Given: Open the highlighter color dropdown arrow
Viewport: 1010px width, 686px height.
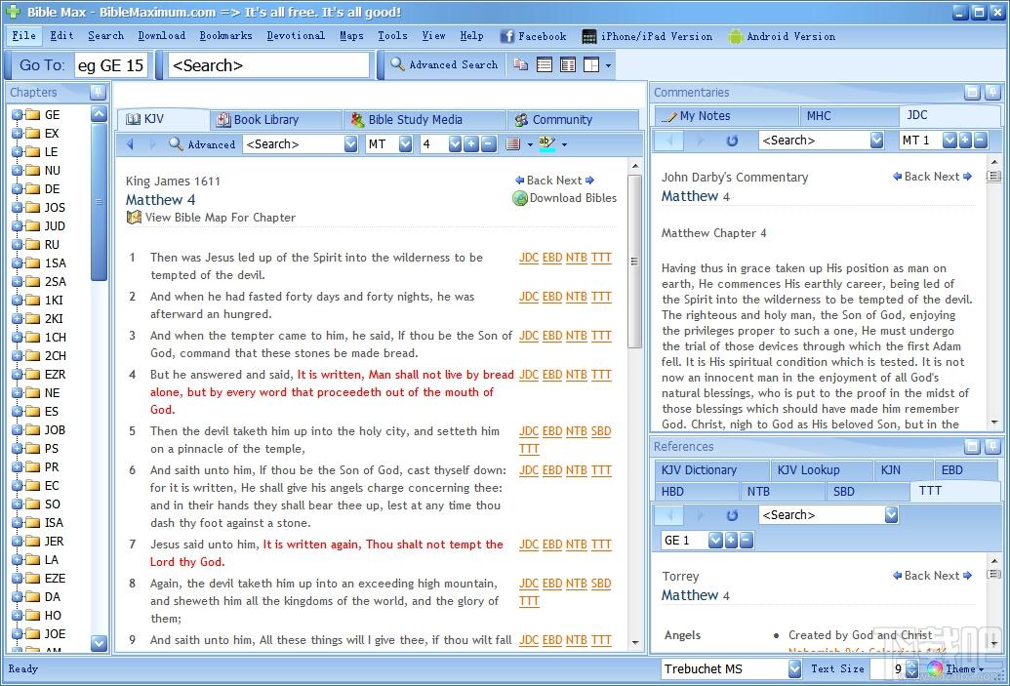Looking at the screenshot, I should coord(564,144).
